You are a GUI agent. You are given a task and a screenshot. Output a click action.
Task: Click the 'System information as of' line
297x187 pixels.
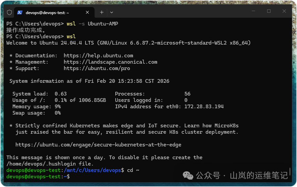click(90, 81)
